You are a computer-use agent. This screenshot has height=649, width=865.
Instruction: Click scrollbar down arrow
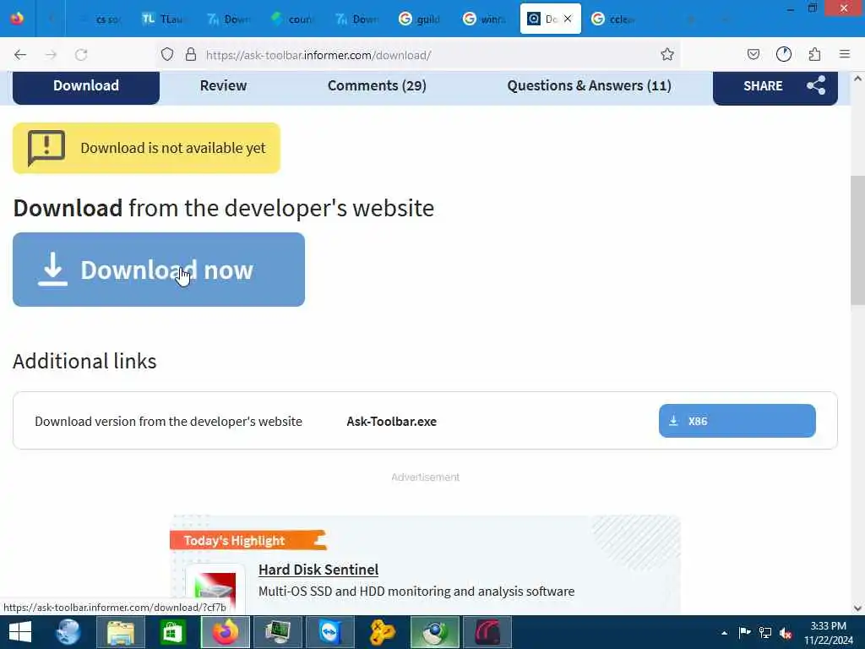coord(858,608)
